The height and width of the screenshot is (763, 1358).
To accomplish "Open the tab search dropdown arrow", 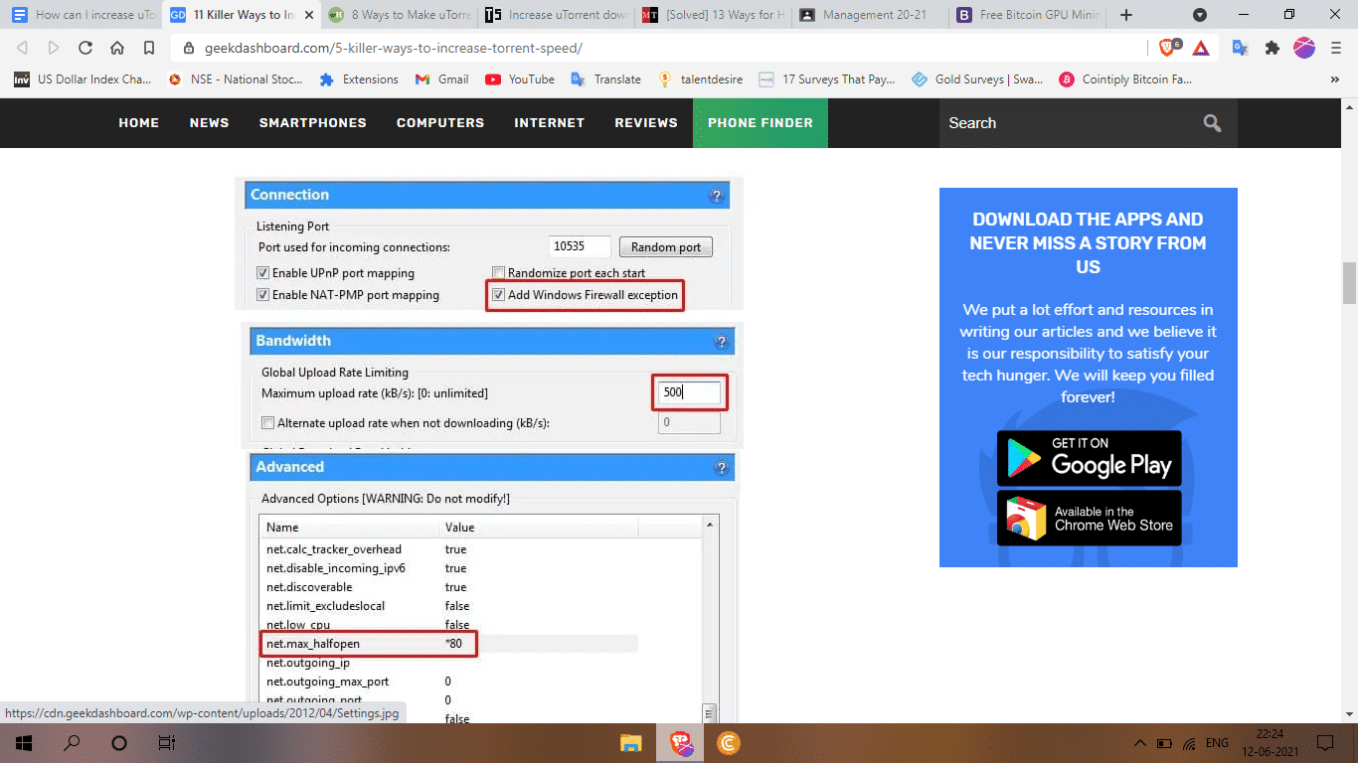I will [x=1200, y=15].
